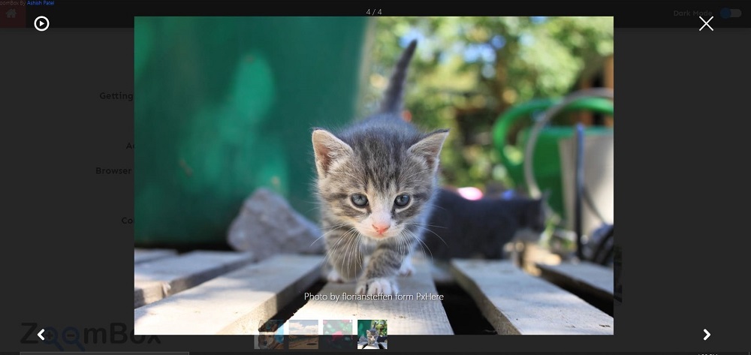
Task: Toggle the Dark Mode switch
Action: coord(731,13)
